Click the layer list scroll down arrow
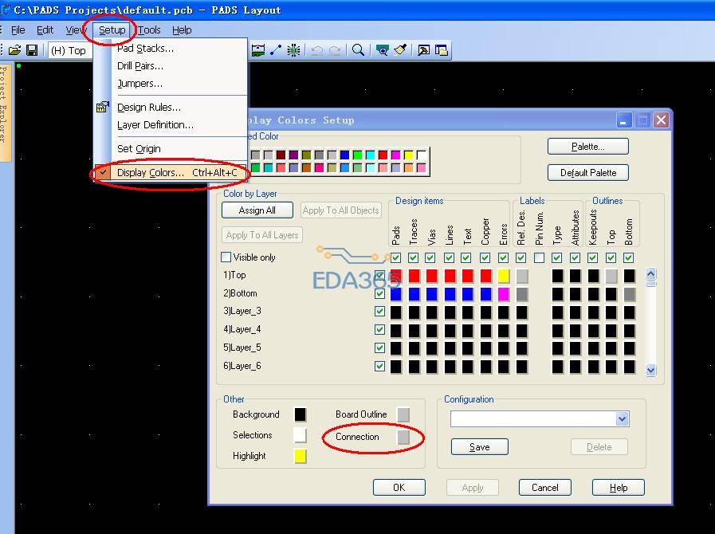The width and height of the screenshot is (715, 534). tap(651, 371)
